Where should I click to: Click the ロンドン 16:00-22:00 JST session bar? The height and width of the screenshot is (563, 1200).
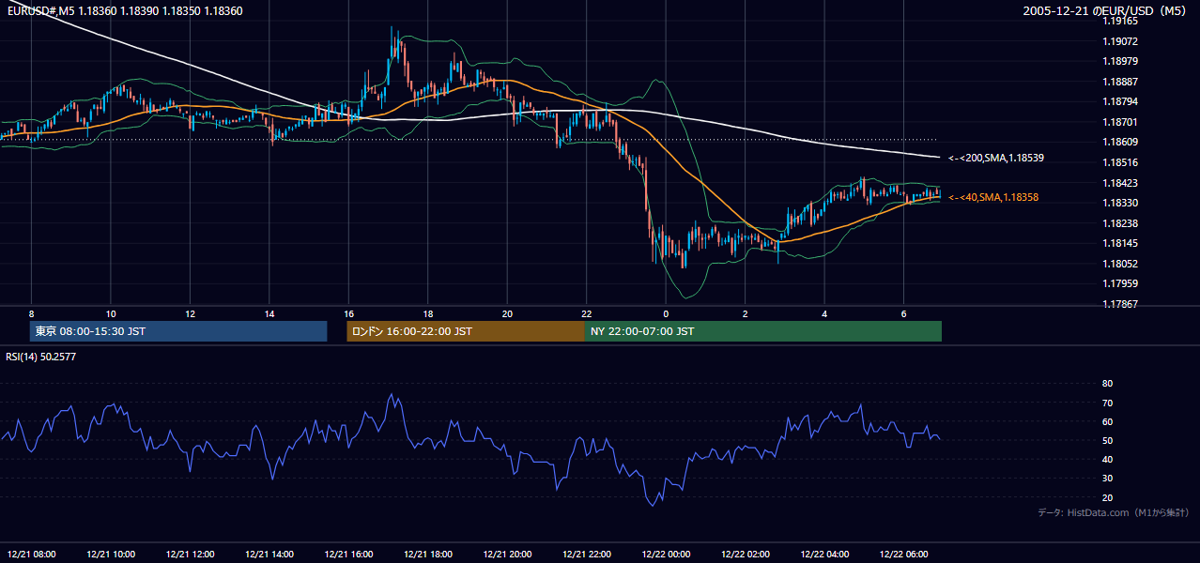[466, 331]
